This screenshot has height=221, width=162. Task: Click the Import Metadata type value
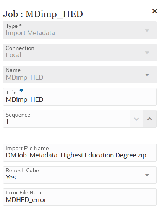pyautogui.click(x=31, y=33)
